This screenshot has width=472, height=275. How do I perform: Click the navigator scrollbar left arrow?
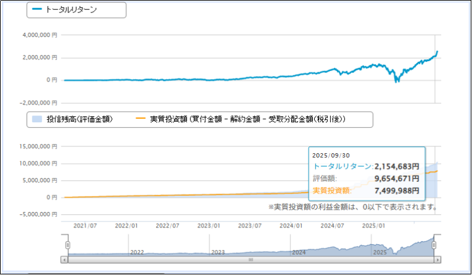pos(64,260)
